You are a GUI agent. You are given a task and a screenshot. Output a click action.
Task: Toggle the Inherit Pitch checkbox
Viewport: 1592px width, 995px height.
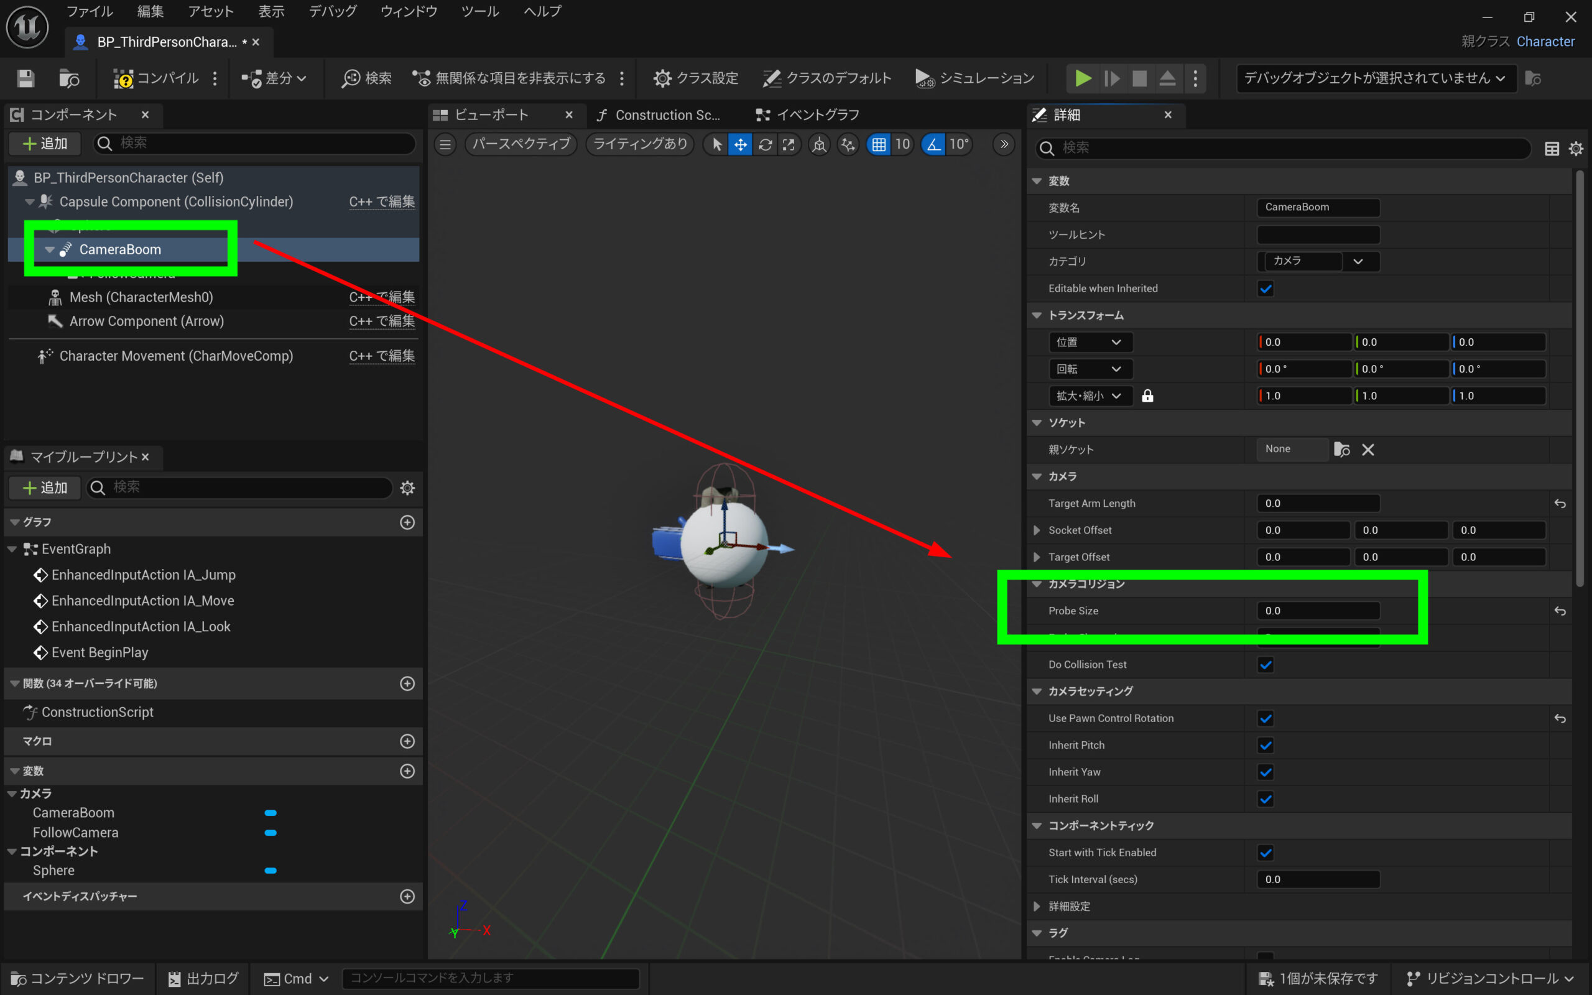(x=1265, y=745)
